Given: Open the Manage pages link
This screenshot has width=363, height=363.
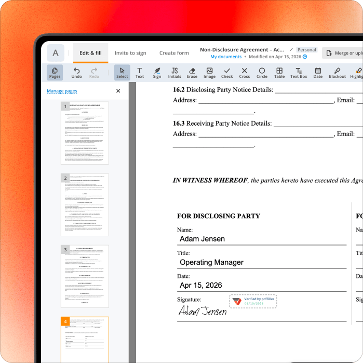Looking at the screenshot, I should 62,91.
